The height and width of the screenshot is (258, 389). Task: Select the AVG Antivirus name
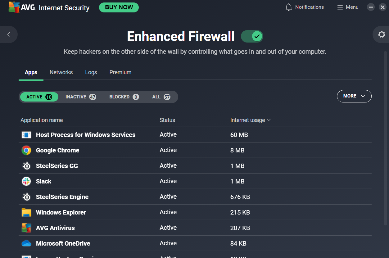(x=55, y=228)
